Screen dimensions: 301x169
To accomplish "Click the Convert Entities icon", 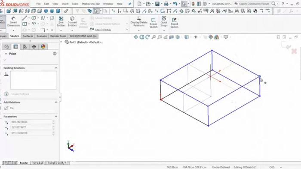I will pos(72,21).
